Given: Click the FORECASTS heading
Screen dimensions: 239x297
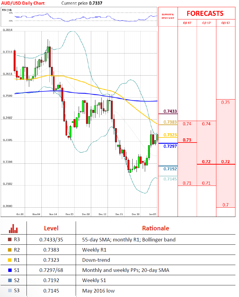Looking at the screenshot, I should click(205, 13).
